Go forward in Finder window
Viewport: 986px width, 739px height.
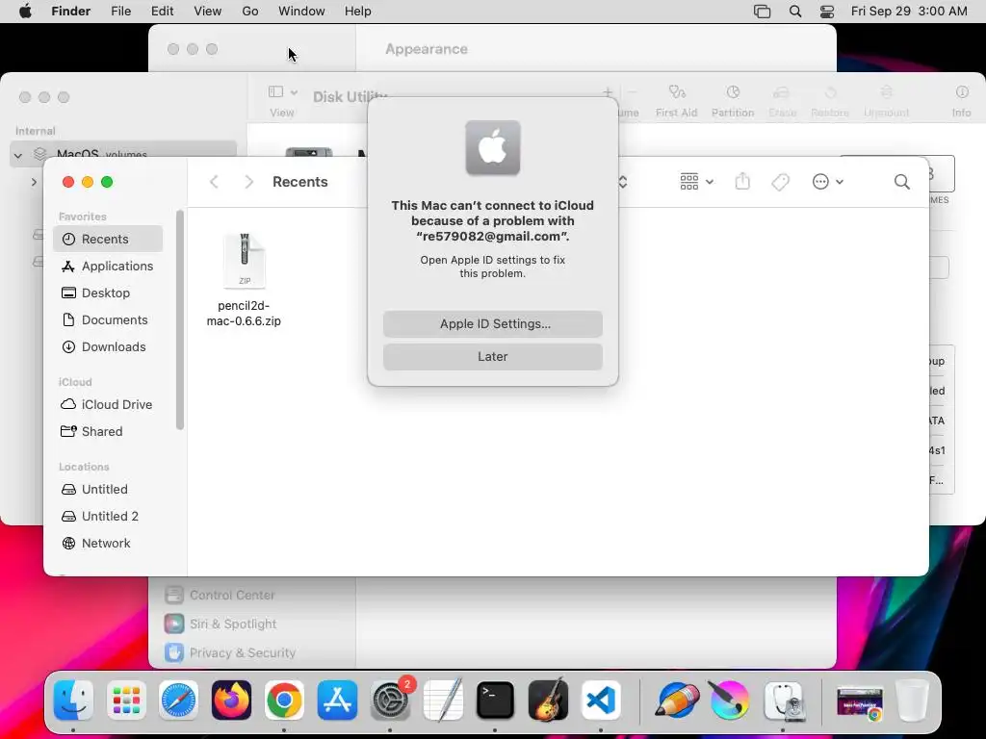[249, 182]
